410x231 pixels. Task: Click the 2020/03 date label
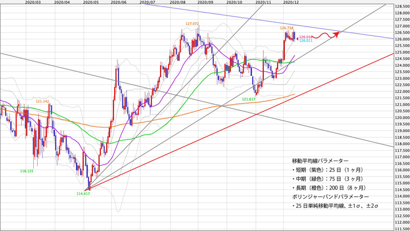click(33, 2)
